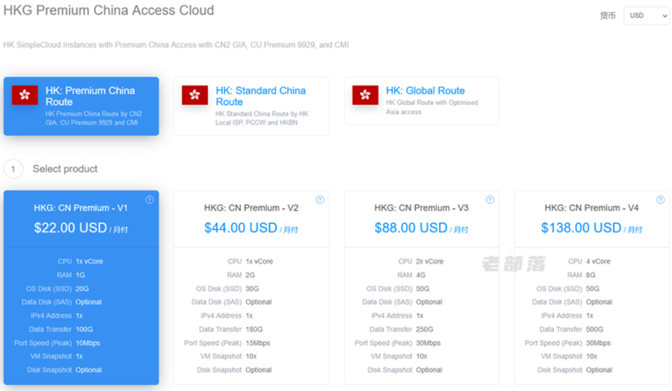Open help icon on CN Premium V2 card

coord(320,200)
